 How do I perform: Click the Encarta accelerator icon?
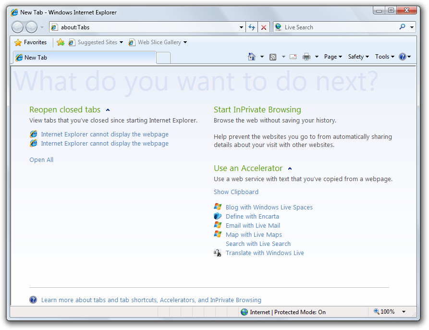[218, 216]
